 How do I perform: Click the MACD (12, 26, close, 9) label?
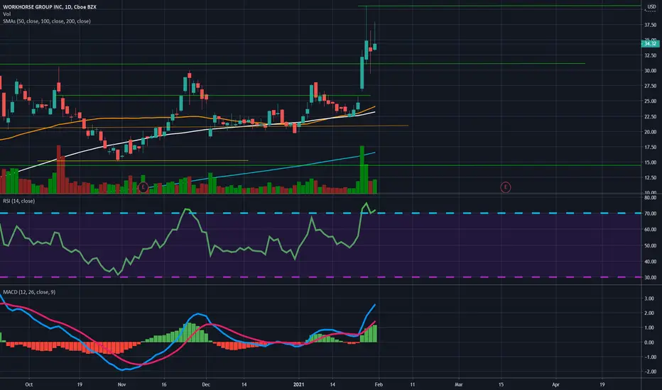click(29, 291)
